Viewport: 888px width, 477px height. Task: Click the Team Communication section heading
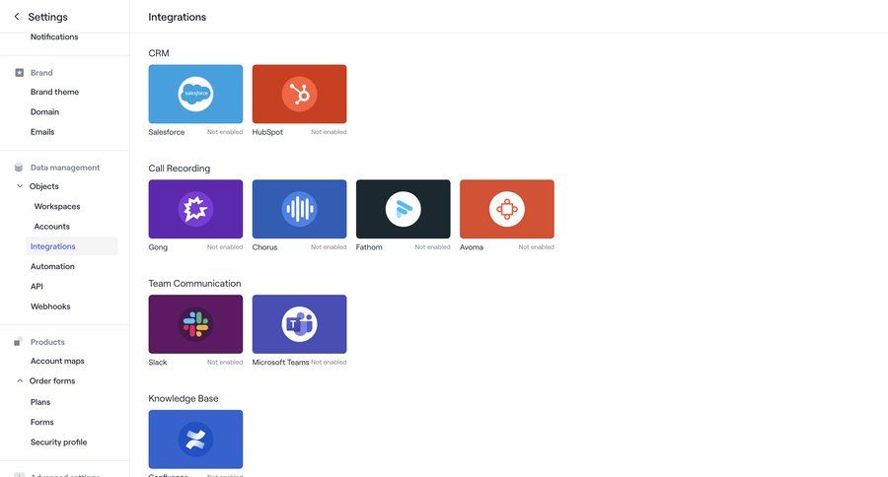[x=194, y=284]
